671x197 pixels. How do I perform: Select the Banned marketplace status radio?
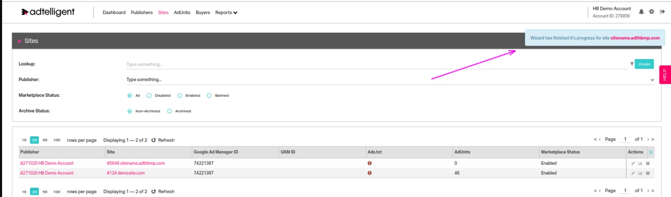click(209, 96)
